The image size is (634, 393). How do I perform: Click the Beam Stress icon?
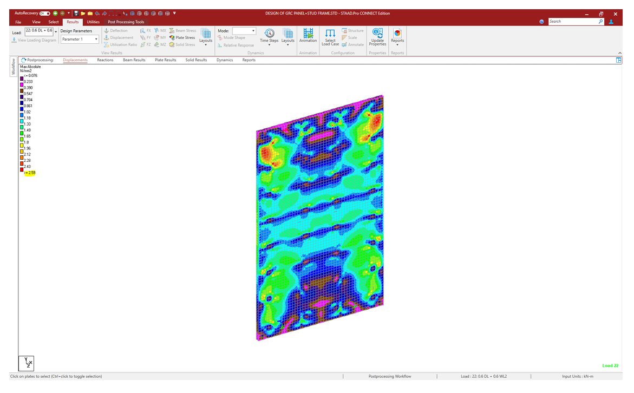172,31
